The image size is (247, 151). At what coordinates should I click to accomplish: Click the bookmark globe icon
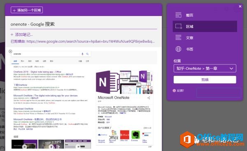(x=178, y=49)
